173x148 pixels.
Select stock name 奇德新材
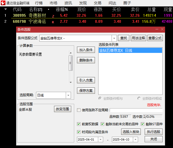click(x=37, y=15)
